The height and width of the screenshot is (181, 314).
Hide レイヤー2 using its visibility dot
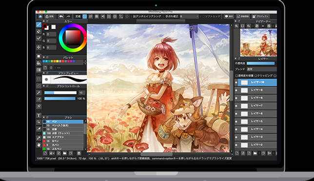236,145
